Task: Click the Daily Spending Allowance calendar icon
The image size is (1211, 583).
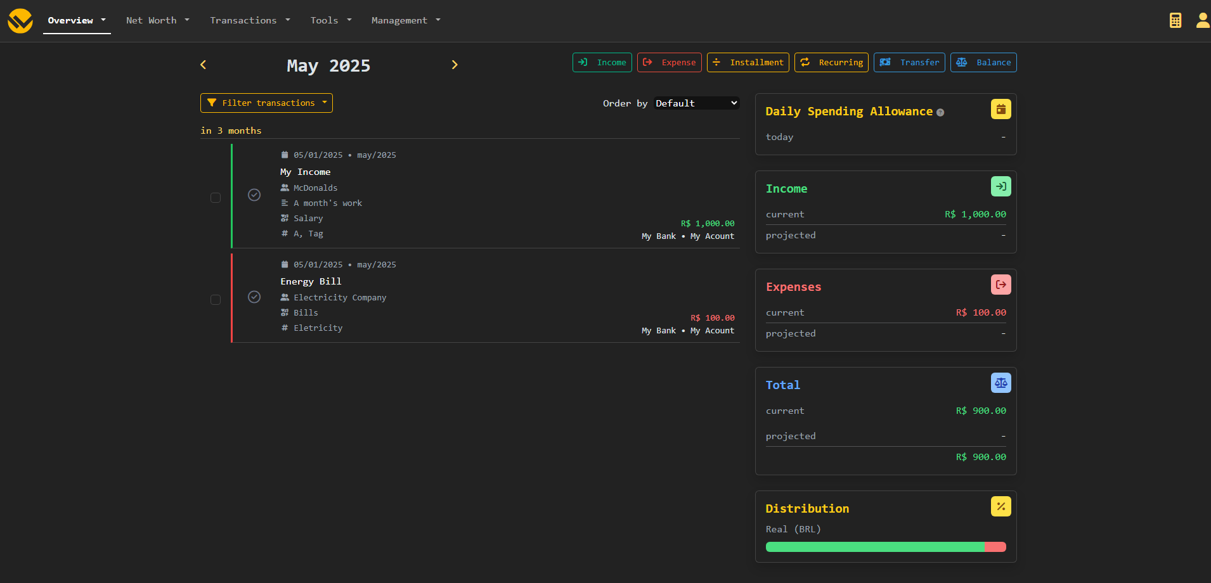Action: (1001, 110)
